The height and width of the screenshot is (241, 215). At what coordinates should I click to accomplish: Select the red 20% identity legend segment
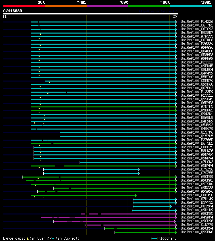tap(24, 6)
